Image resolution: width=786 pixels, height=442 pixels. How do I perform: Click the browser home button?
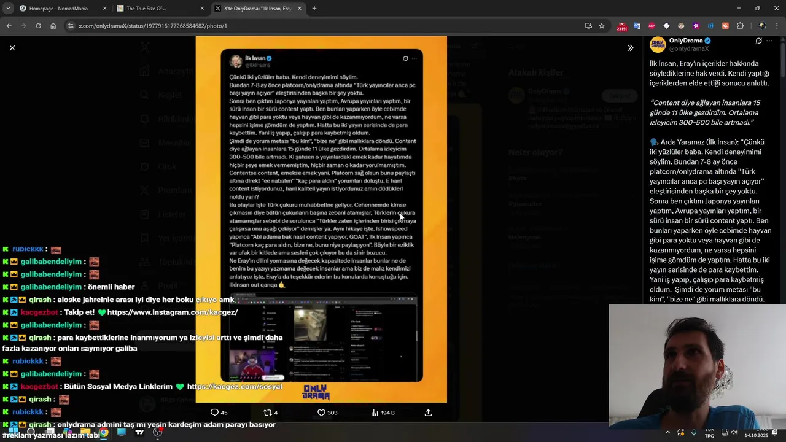click(53, 26)
